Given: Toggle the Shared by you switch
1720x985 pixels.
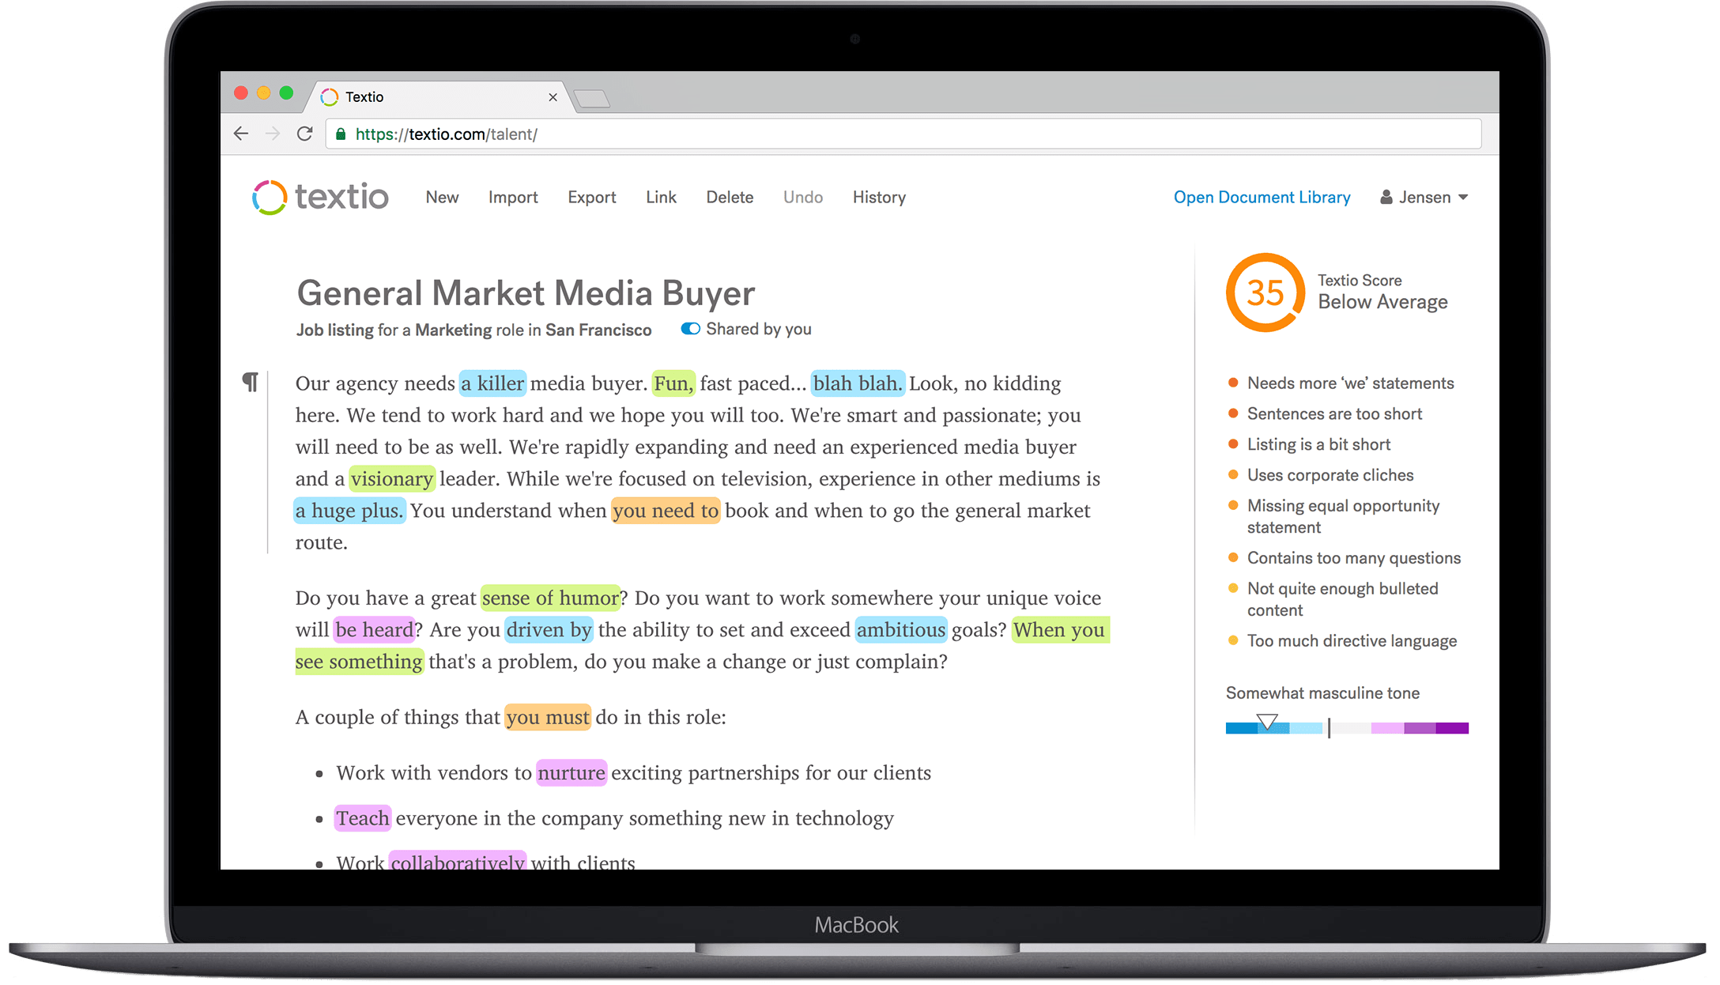Looking at the screenshot, I should [690, 329].
